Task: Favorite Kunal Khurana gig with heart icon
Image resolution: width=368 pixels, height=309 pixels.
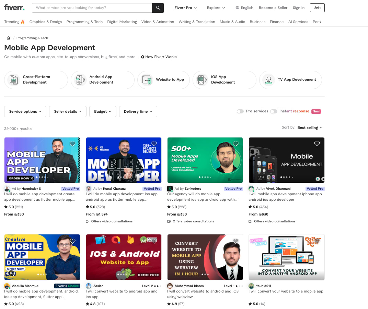Action: [x=154, y=144]
